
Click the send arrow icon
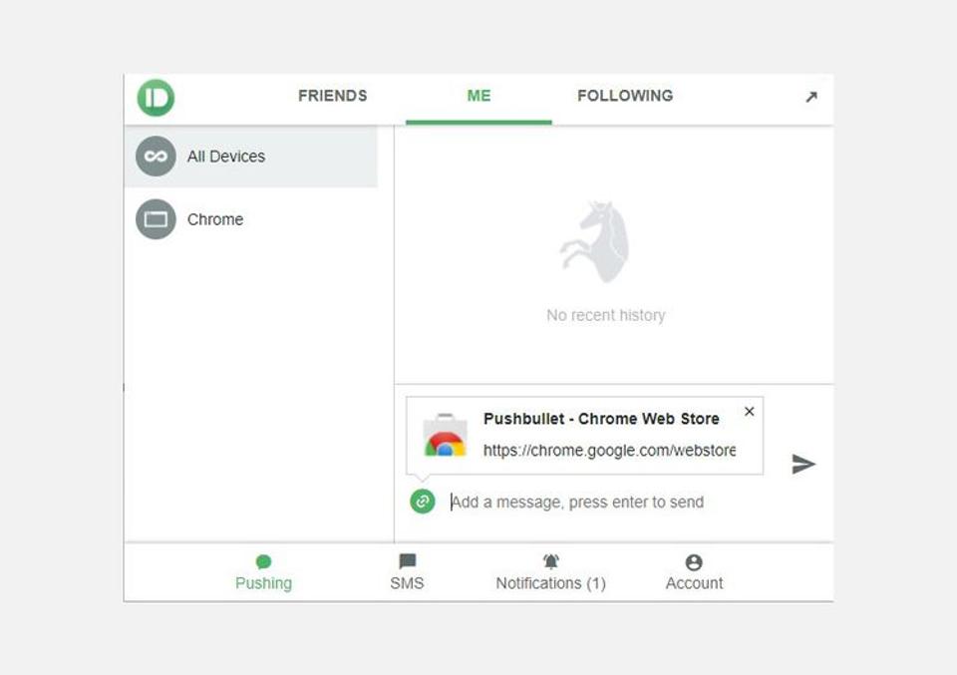[x=803, y=464]
